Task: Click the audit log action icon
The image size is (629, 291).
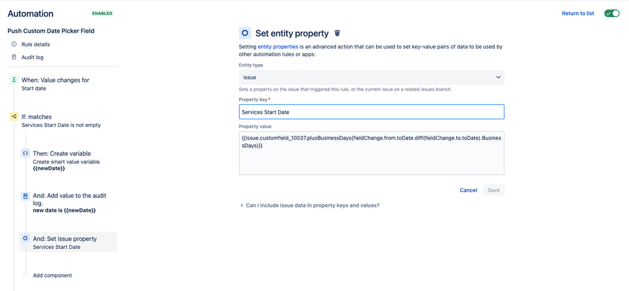Action: point(25,196)
